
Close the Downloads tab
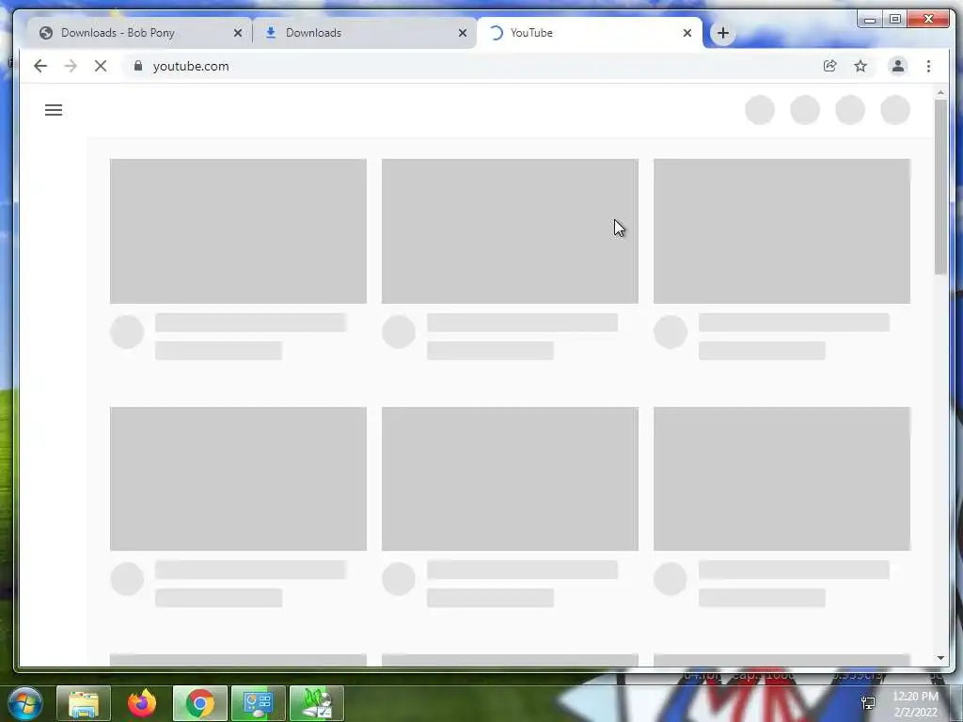click(463, 33)
